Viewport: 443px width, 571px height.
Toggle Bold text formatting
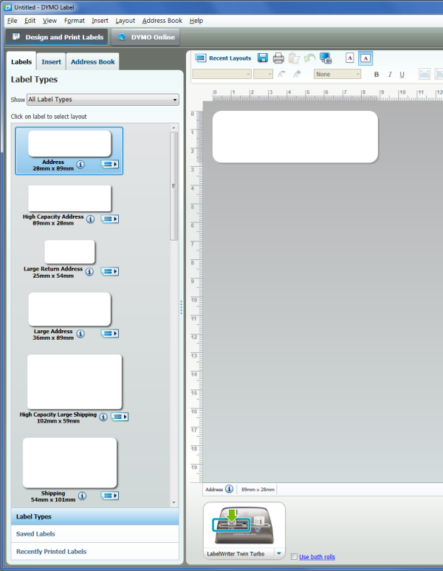pyautogui.click(x=377, y=75)
